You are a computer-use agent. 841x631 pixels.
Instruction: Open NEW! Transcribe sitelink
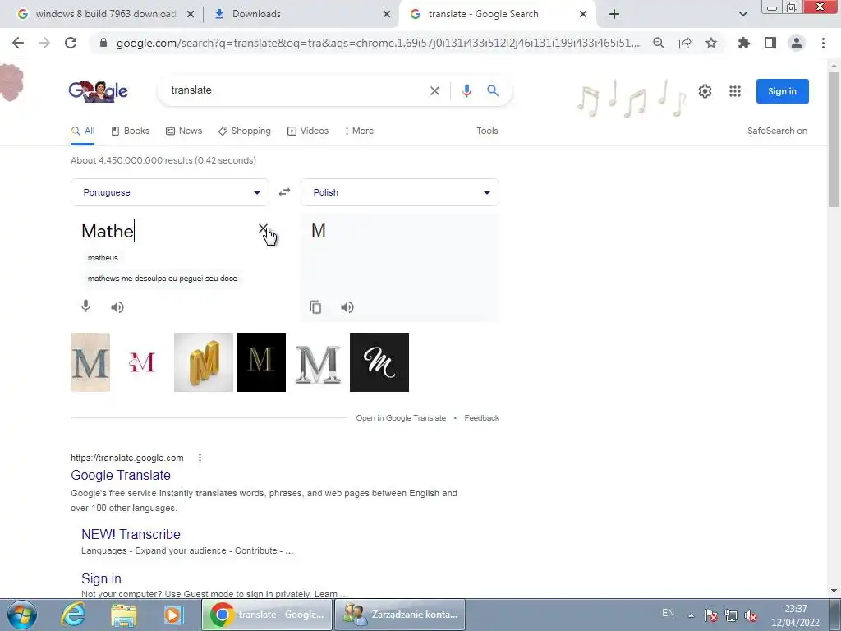pyautogui.click(x=131, y=534)
